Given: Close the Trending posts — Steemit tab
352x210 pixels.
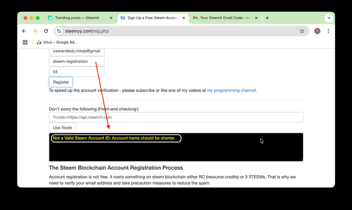Looking at the screenshot, I should 111,18.
